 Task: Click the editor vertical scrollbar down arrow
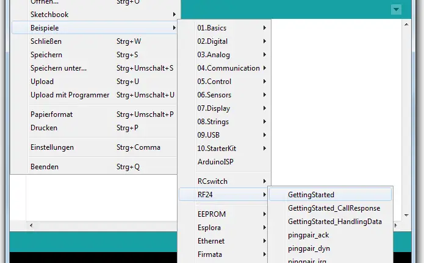tap(406, 216)
